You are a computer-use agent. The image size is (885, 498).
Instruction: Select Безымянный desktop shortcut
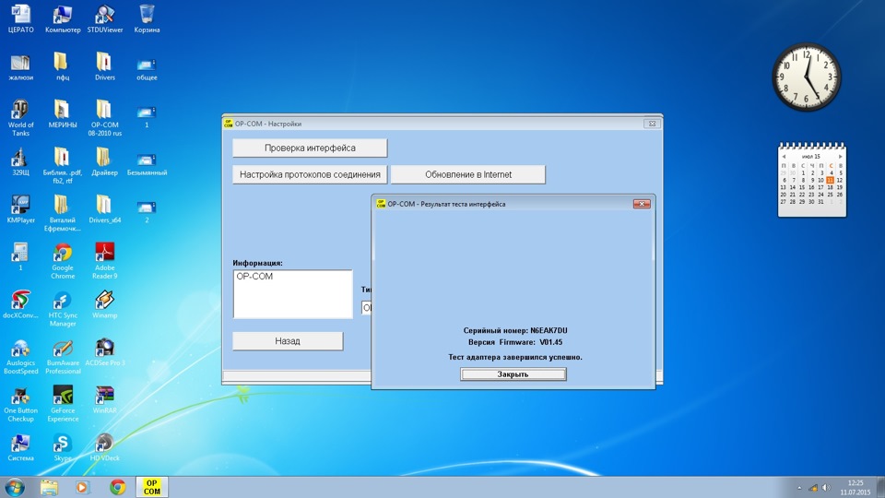[147, 162]
